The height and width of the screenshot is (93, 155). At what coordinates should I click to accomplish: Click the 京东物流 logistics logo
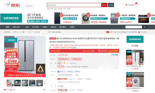(63, 79)
